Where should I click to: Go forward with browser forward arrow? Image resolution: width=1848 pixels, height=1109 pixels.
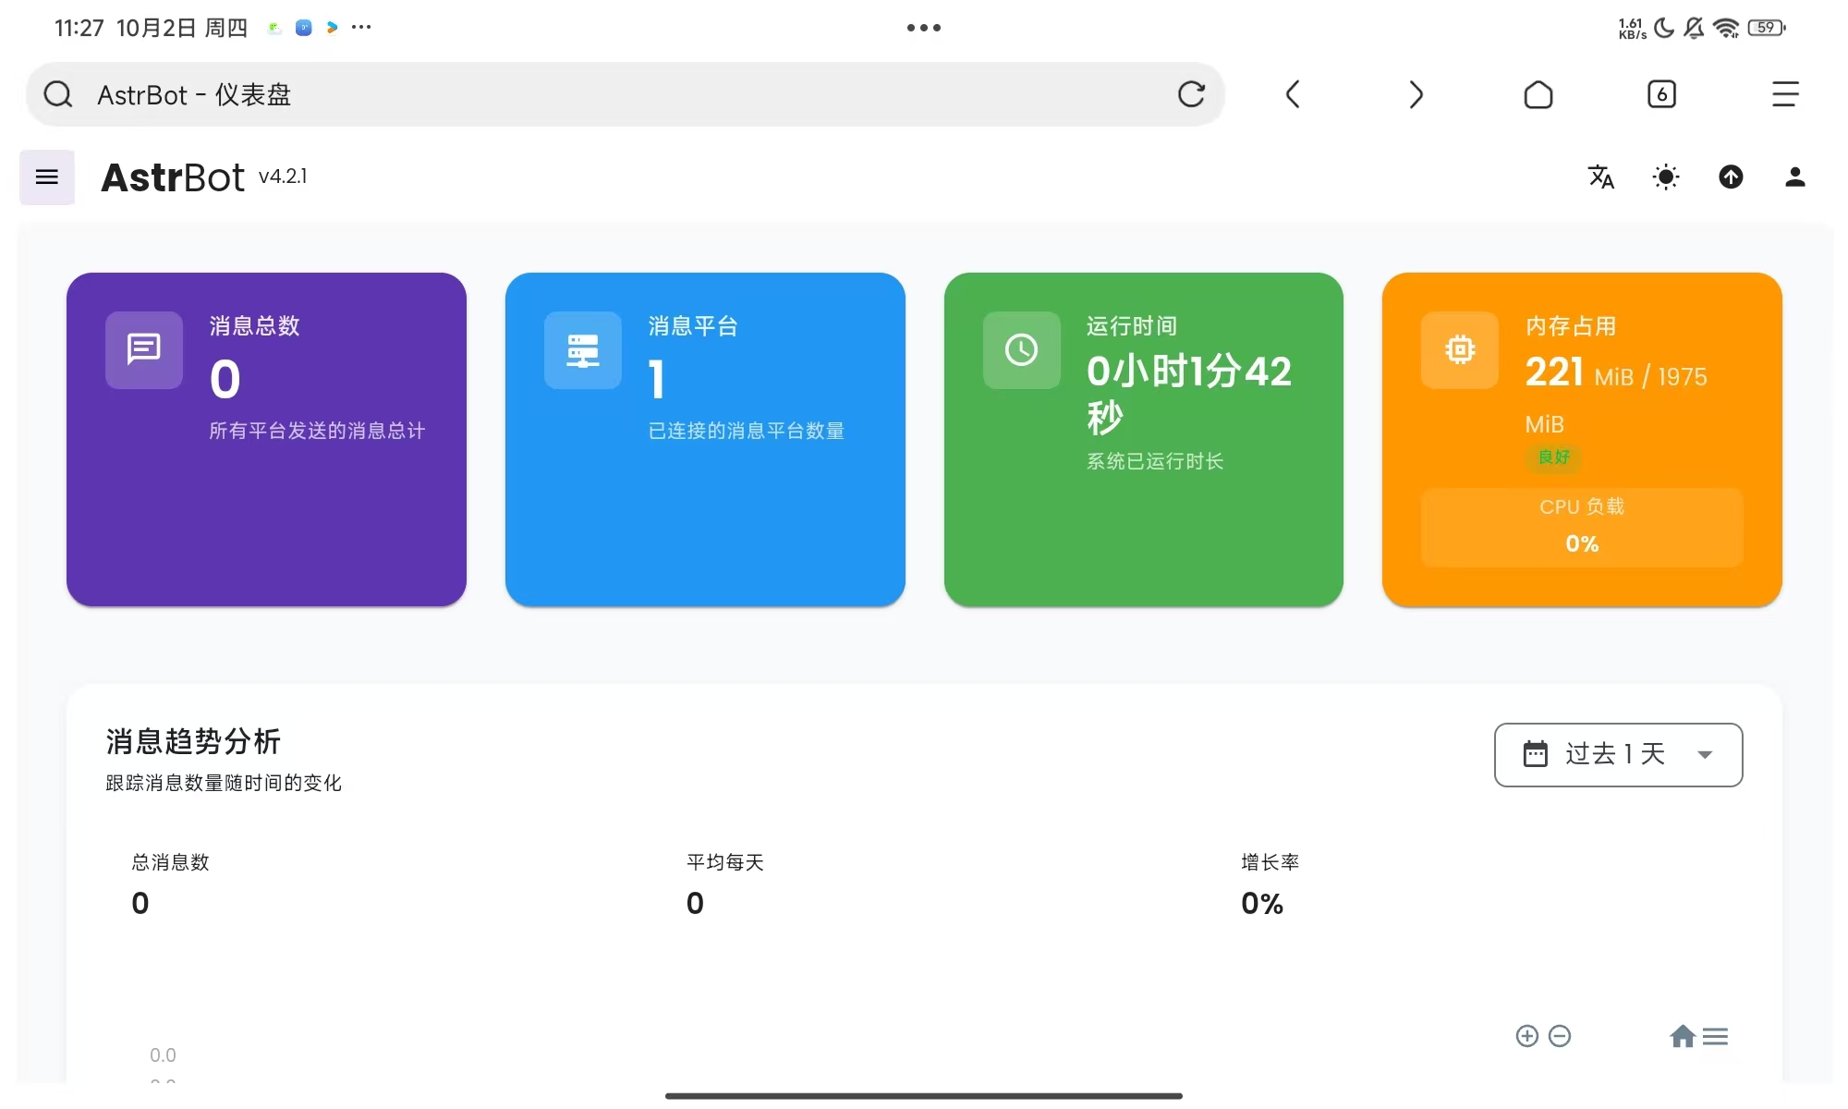point(1416,94)
